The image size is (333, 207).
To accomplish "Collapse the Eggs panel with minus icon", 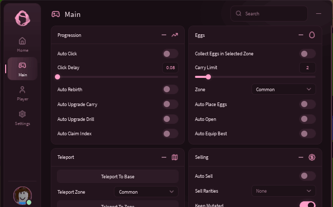I will pos(301,35).
